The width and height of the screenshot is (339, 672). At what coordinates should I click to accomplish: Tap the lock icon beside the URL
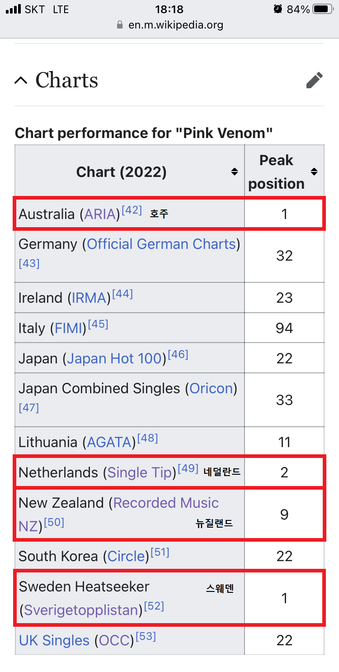(120, 24)
